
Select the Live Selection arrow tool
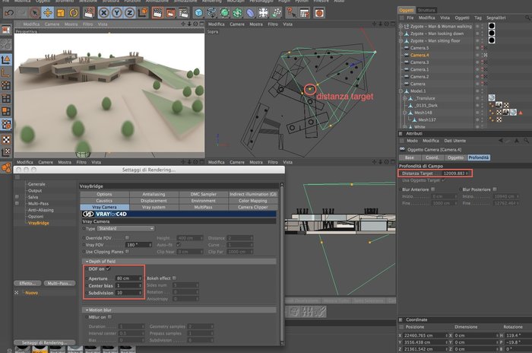click(x=34, y=13)
